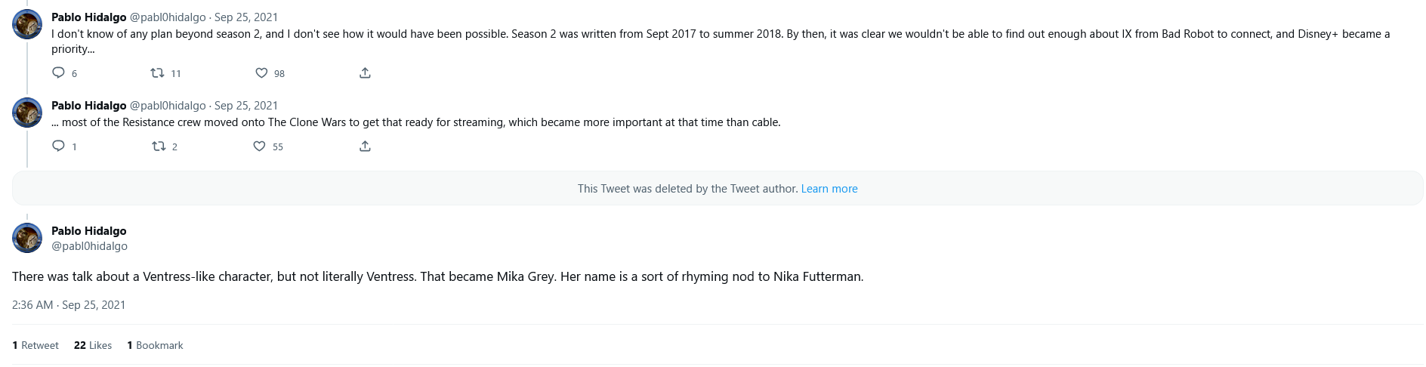
Task: Open Learn more about deleted tweet
Action: [829, 189]
